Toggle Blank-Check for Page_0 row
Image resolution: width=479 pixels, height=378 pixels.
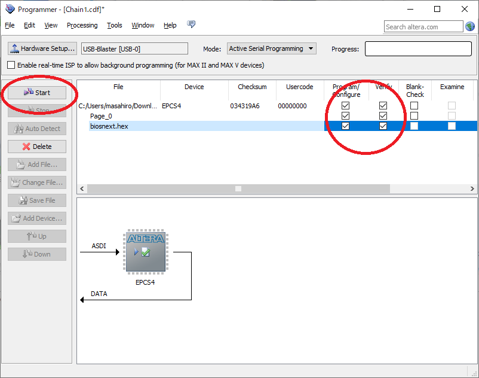coord(414,116)
